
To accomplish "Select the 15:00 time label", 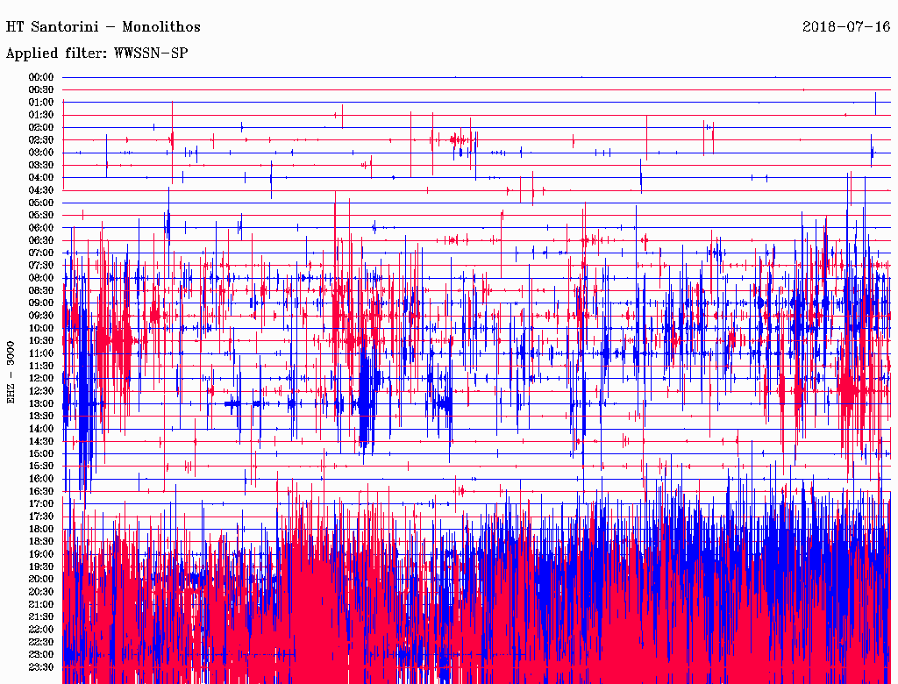I will (x=40, y=453).
